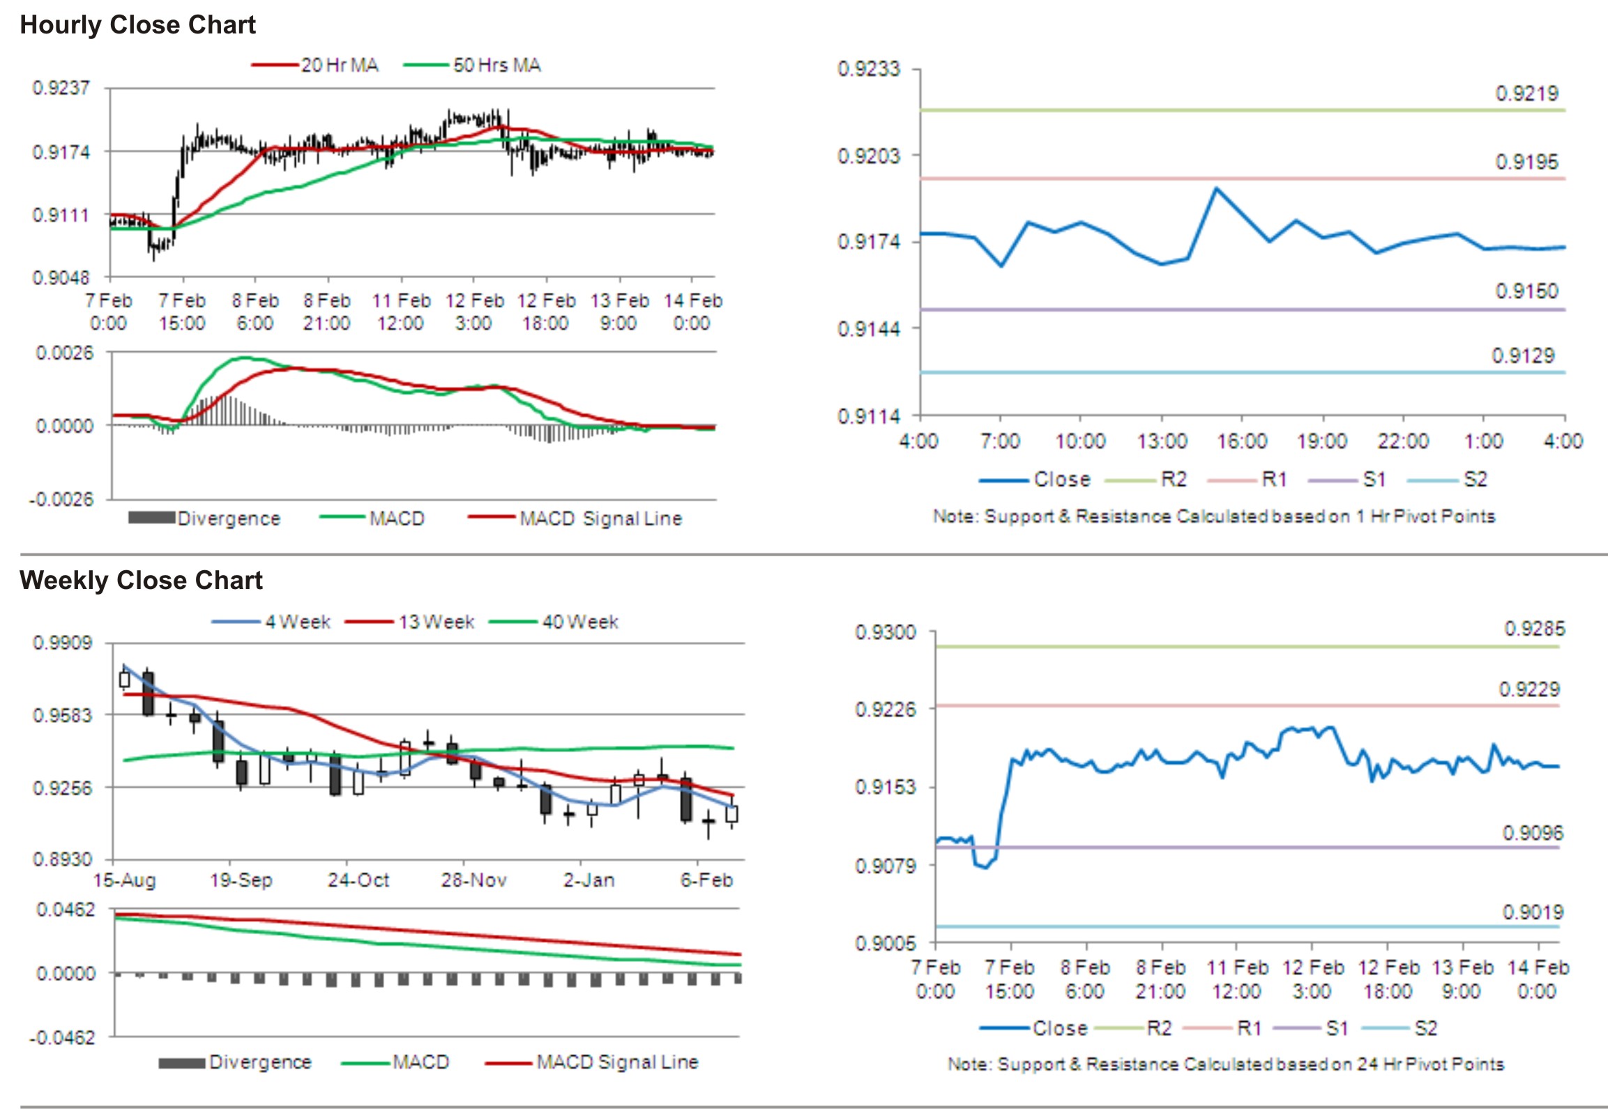Click S1 legend label under 24 Hr pivot chart
The height and width of the screenshot is (1109, 1608).
tap(1337, 1029)
